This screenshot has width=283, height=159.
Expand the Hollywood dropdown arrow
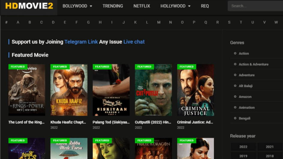189,6
